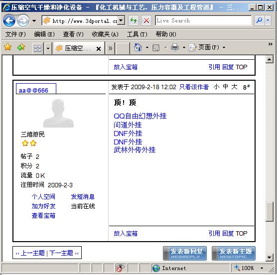Click the tab scroll chevron button
Viewport: 277px width, 275px height.
[x=110, y=48]
